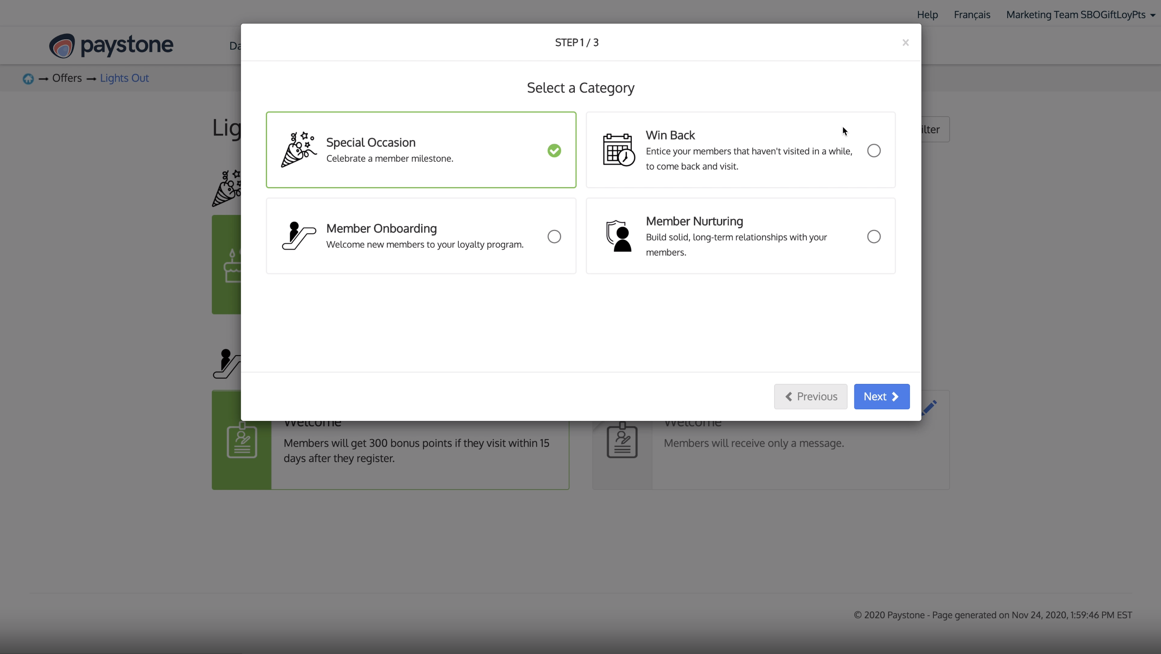Click the Next button
This screenshot has width=1161, height=654.
[x=881, y=396]
